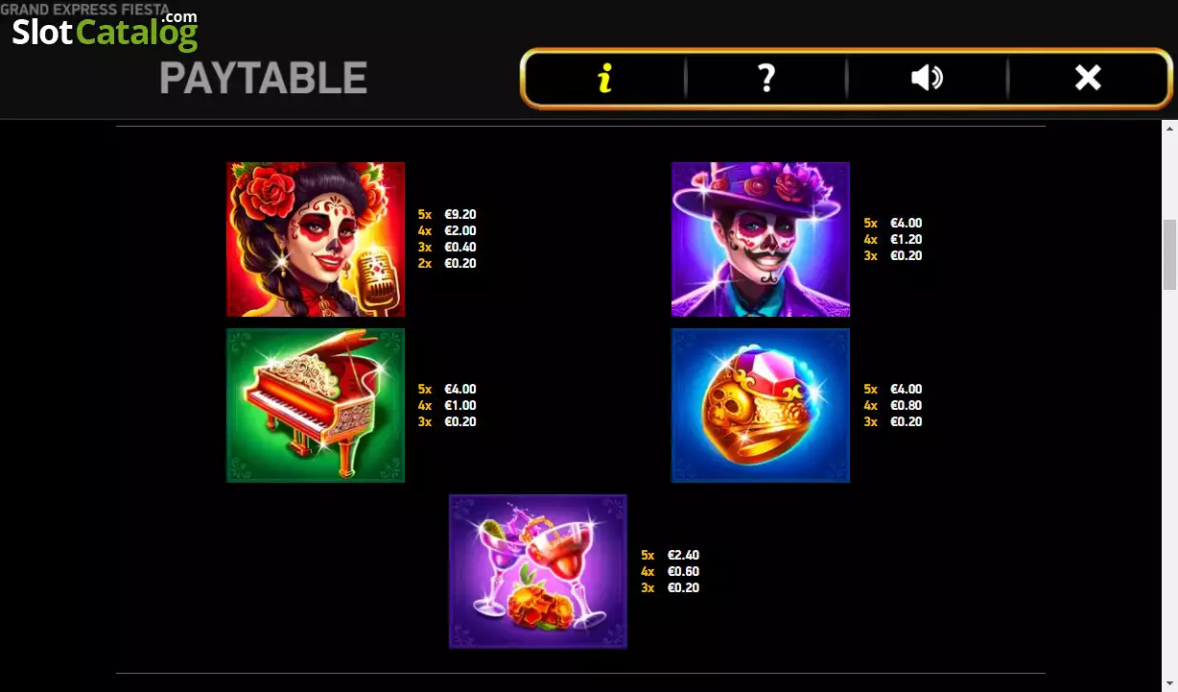The image size is (1178, 692).
Task: Click the scrollbar track below the thumb
Action: coord(1169,480)
